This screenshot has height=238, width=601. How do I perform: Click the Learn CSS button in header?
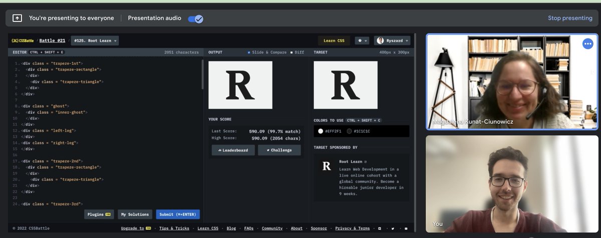click(334, 40)
